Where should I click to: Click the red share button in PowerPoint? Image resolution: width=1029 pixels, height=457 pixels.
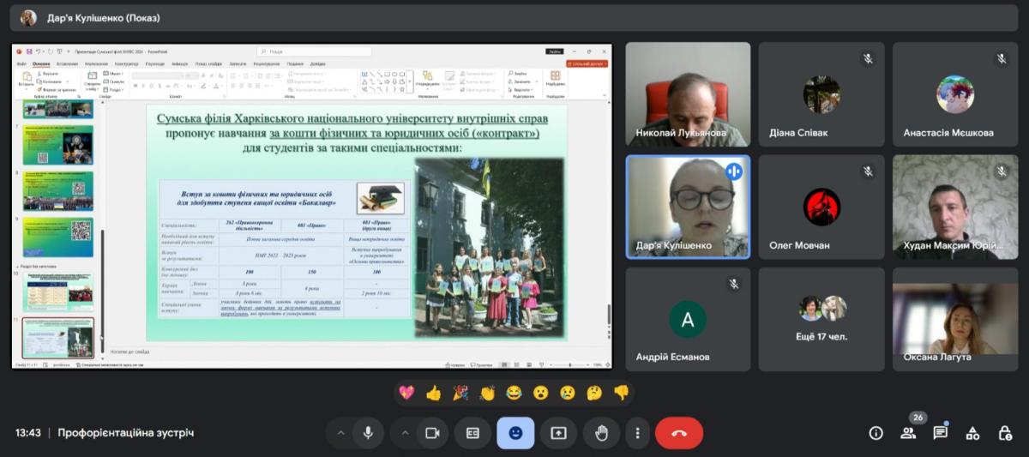coord(586,63)
